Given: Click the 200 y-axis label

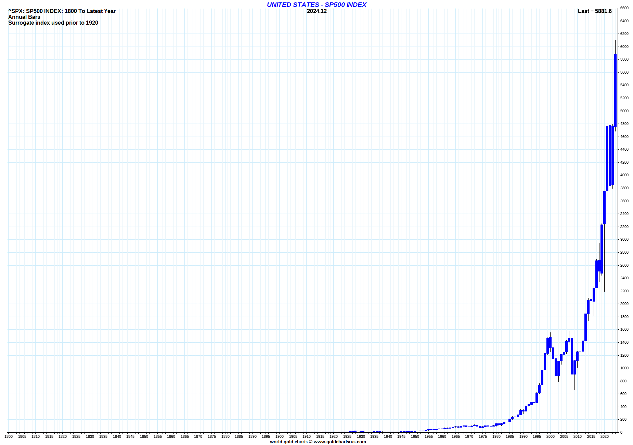Looking at the screenshot, I should (x=623, y=419).
